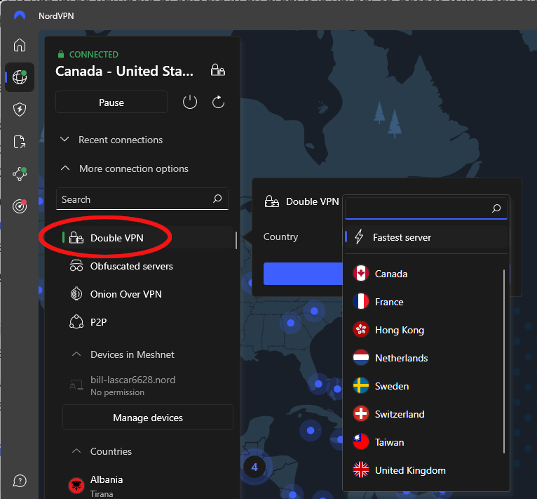This screenshot has height=499, width=537.
Task: Click bill-lascar6628.nord Meshnet device
Action: tap(148, 385)
